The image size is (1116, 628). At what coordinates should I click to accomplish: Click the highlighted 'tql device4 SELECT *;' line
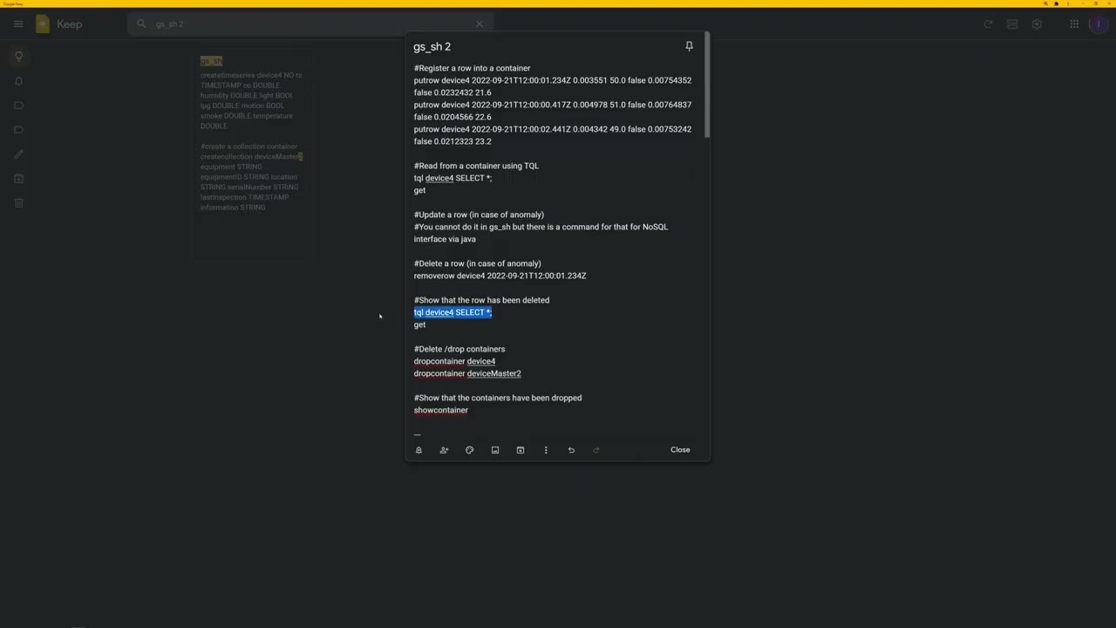pyautogui.click(x=453, y=312)
